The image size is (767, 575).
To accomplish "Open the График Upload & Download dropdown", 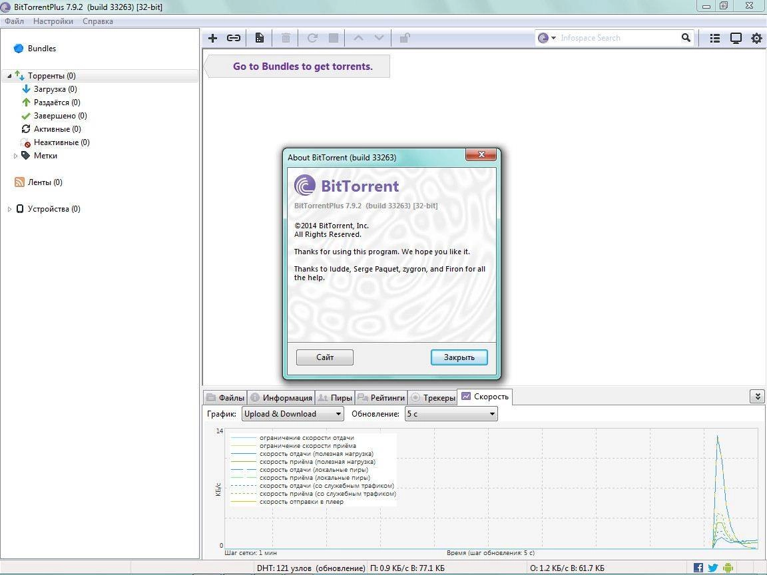I will coord(292,414).
